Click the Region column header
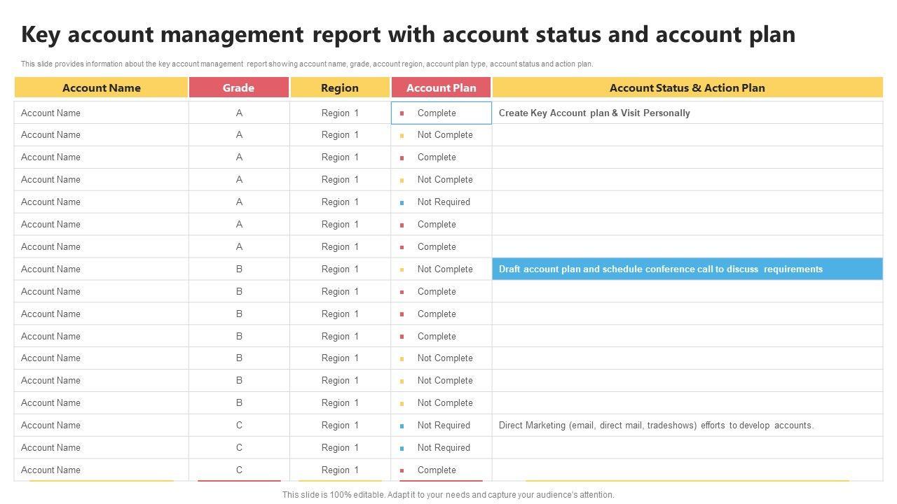Screen dimensions: 897x504 tap(339, 87)
